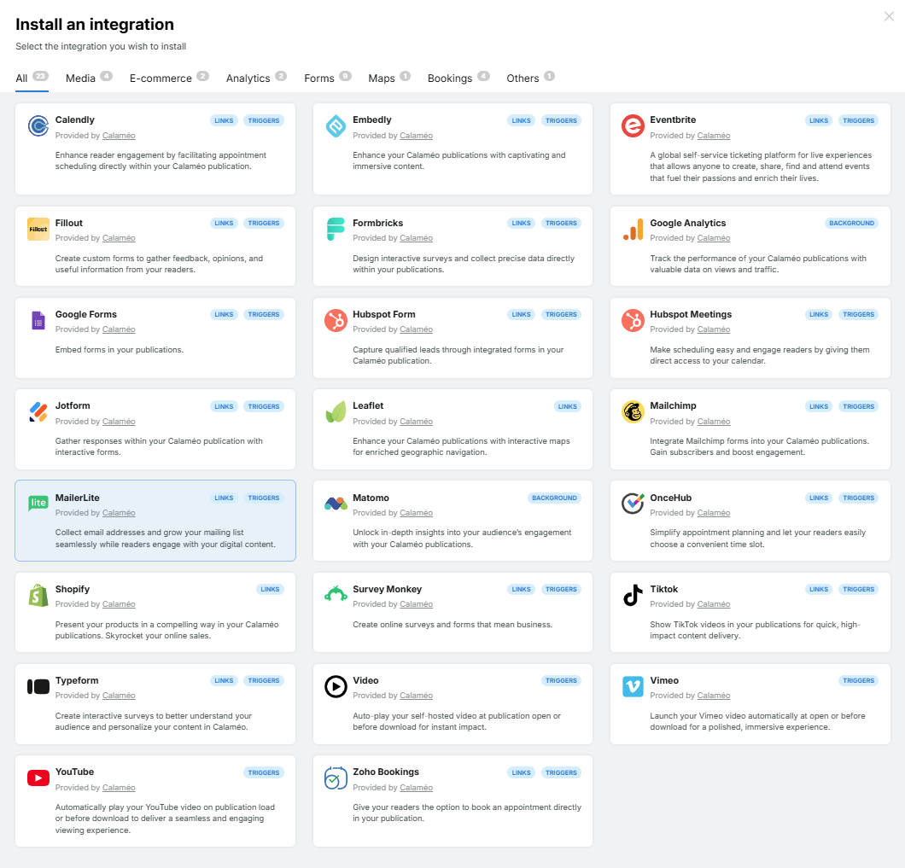Viewport: 905px width, 868px height.
Task: Click BACKGROUND tag on Google Analytics card
Action: (851, 224)
